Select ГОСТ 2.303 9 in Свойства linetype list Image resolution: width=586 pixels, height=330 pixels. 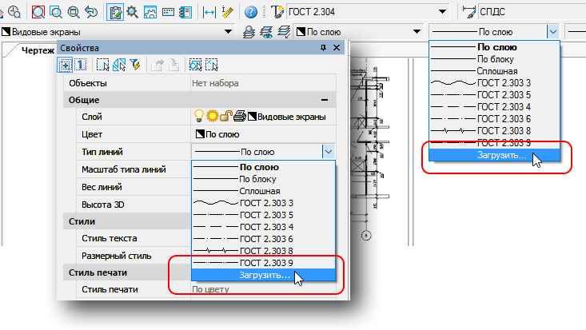click(263, 263)
